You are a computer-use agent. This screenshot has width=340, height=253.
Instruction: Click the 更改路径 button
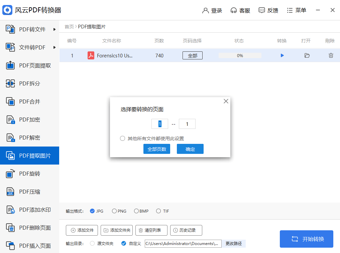pyautogui.click(x=234, y=243)
